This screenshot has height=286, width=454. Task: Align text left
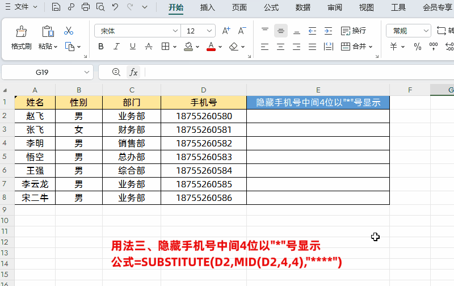[x=264, y=47]
